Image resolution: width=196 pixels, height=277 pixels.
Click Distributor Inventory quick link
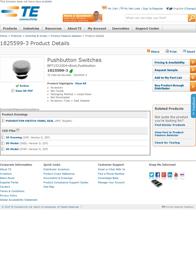[56, 169]
